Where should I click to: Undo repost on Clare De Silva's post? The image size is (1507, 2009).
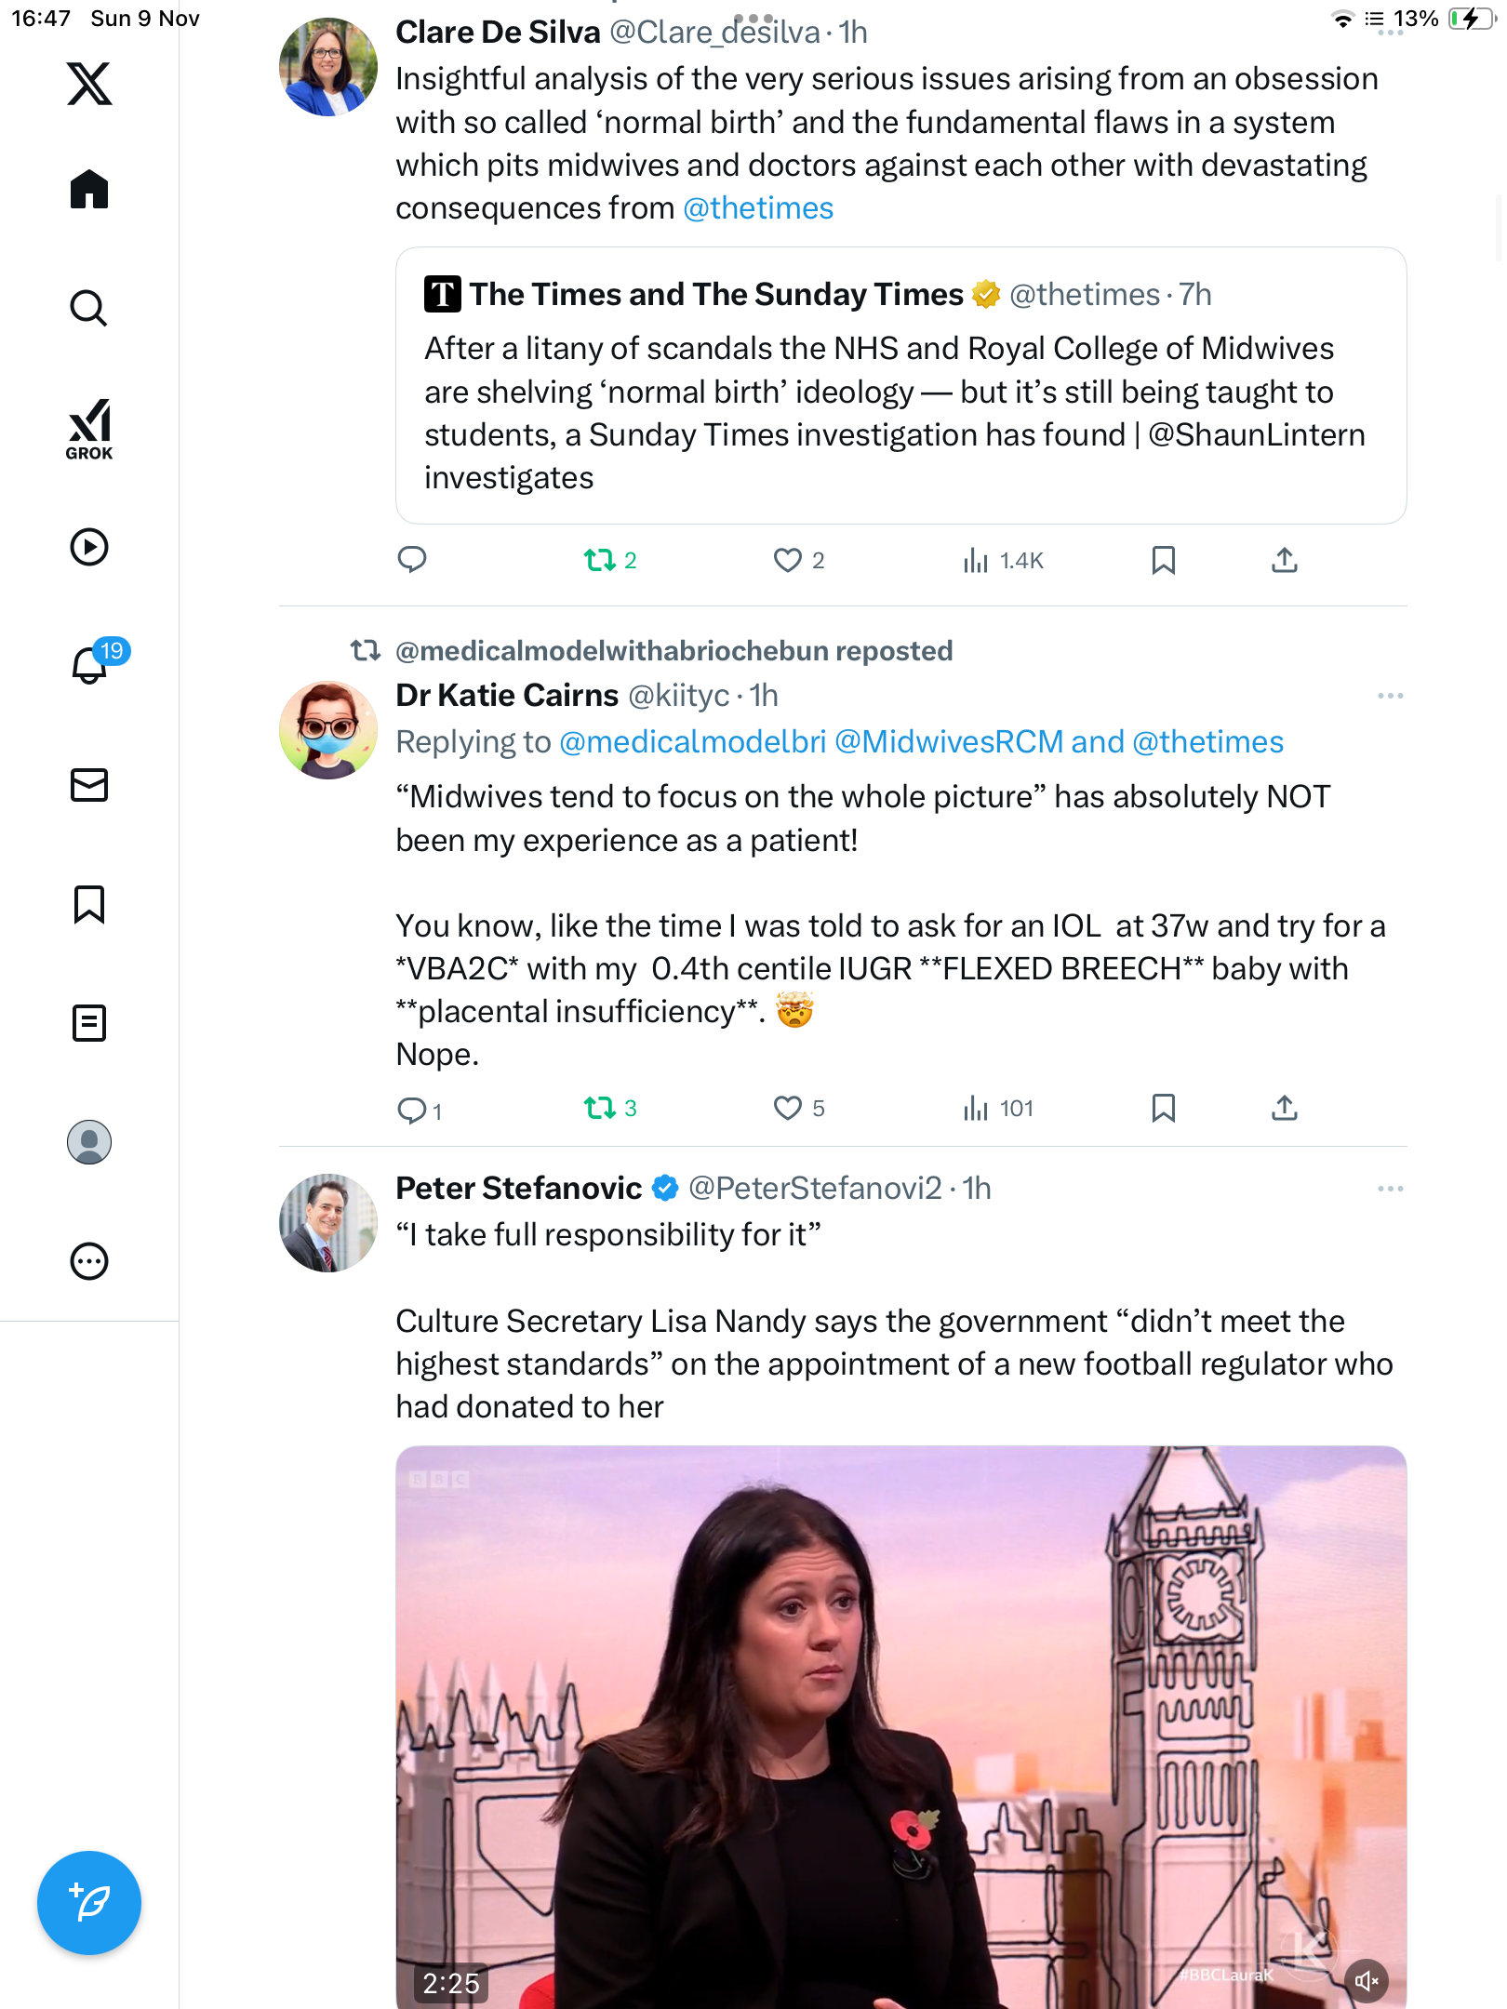click(x=600, y=560)
